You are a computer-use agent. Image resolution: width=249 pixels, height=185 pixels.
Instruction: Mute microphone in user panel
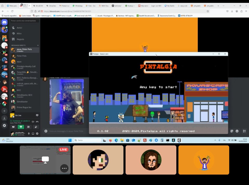click(x=29, y=134)
